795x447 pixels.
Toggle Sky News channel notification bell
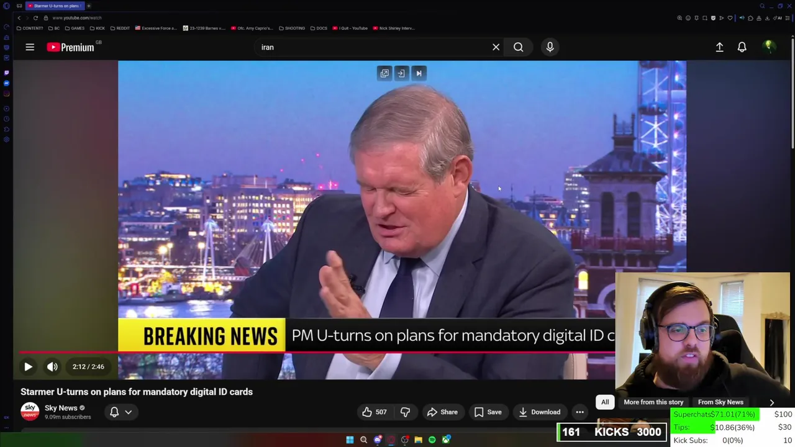114,412
